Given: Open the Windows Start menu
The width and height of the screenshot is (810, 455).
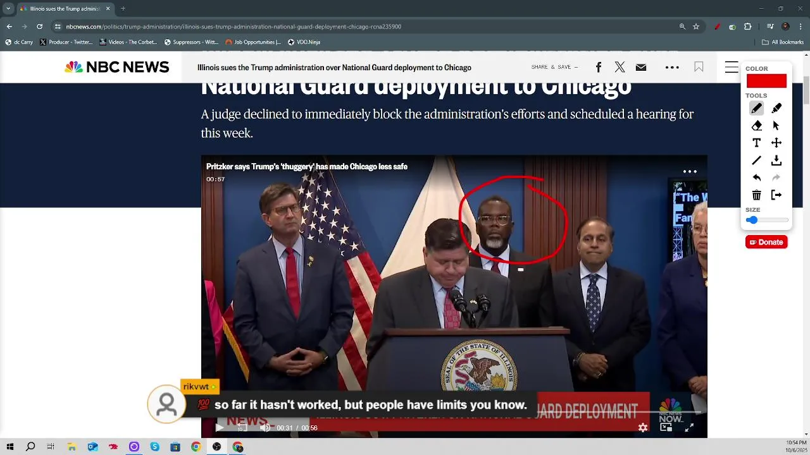Looking at the screenshot, I should tap(9, 447).
